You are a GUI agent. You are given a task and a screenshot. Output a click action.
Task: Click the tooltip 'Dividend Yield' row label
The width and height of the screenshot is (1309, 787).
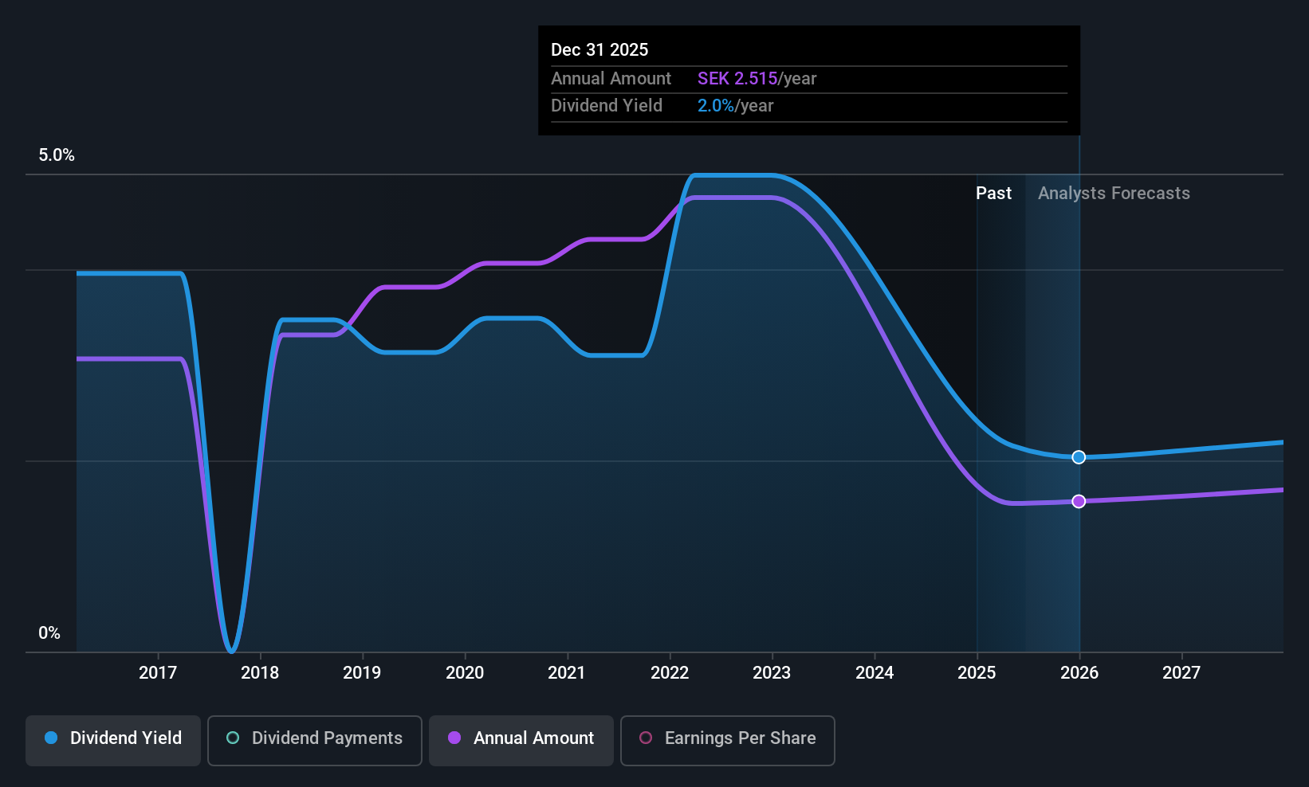607,106
